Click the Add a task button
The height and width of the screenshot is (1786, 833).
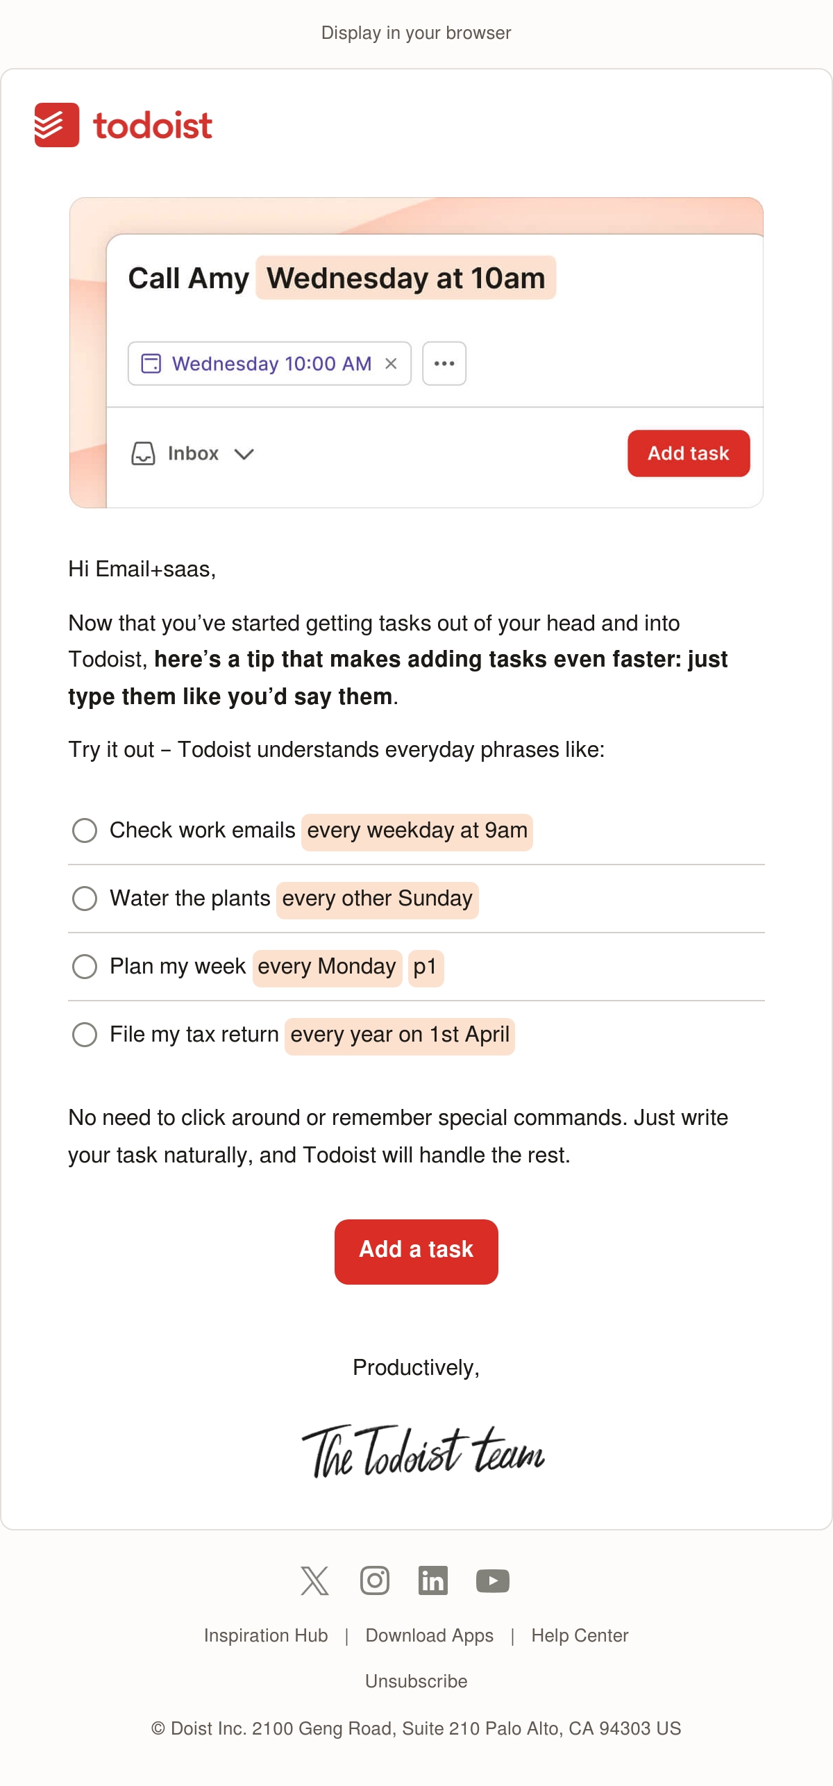(x=416, y=1251)
